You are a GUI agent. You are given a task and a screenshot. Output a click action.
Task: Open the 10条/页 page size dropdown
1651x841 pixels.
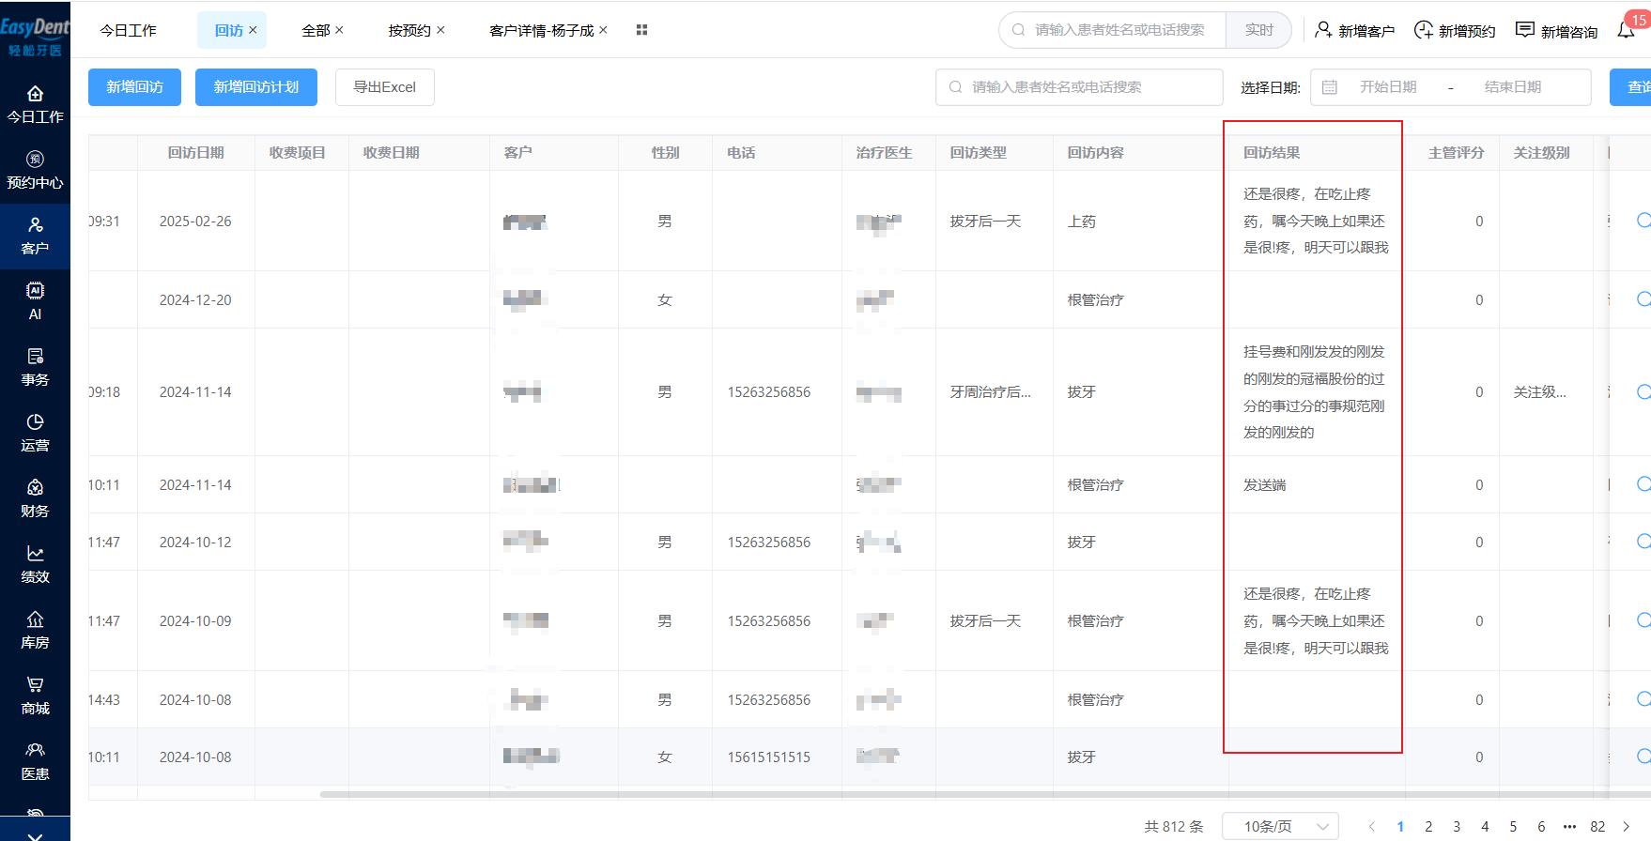pos(1280,826)
